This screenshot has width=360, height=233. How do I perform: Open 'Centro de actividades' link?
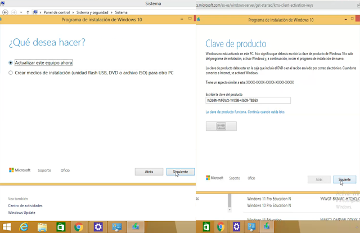click(25, 205)
